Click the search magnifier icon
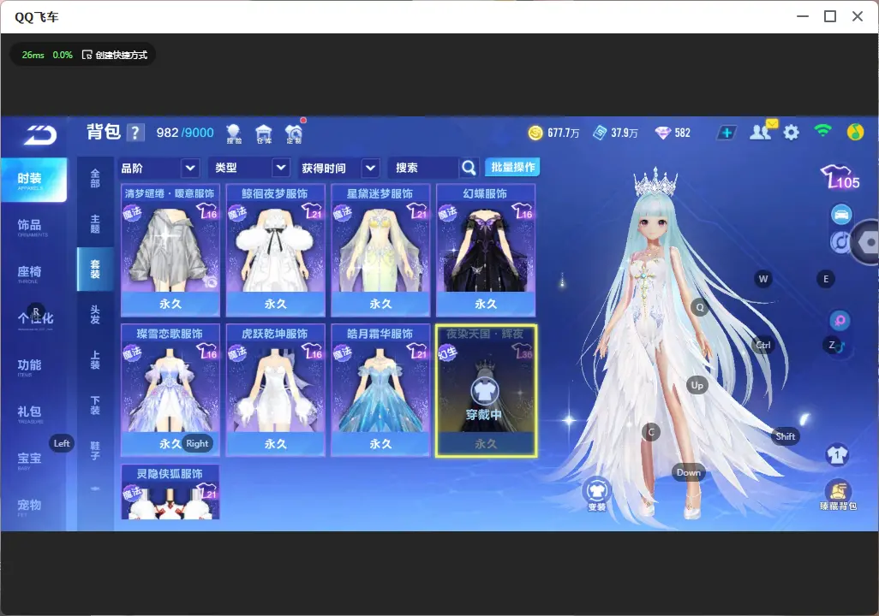Screen dimensions: 879x616 [469, 168]
